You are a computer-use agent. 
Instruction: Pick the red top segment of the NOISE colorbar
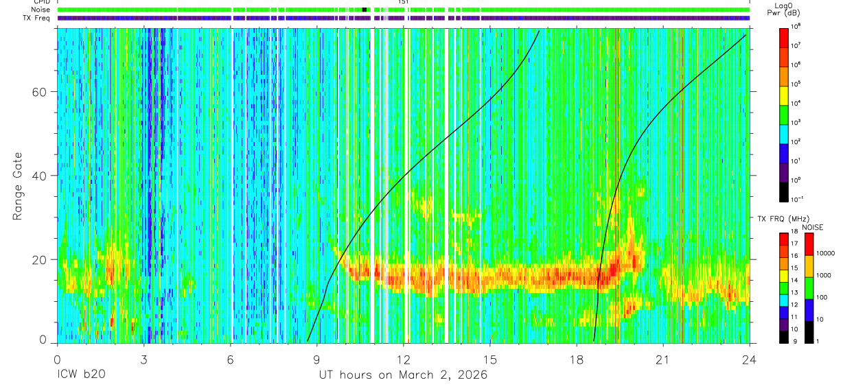coord(809,244)
